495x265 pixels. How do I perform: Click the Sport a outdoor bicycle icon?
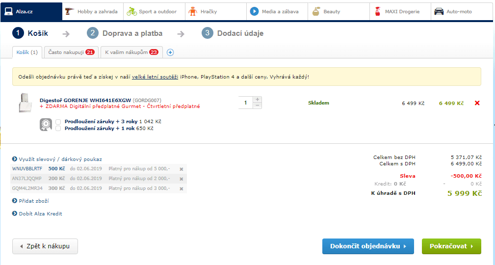click(131, 11)
